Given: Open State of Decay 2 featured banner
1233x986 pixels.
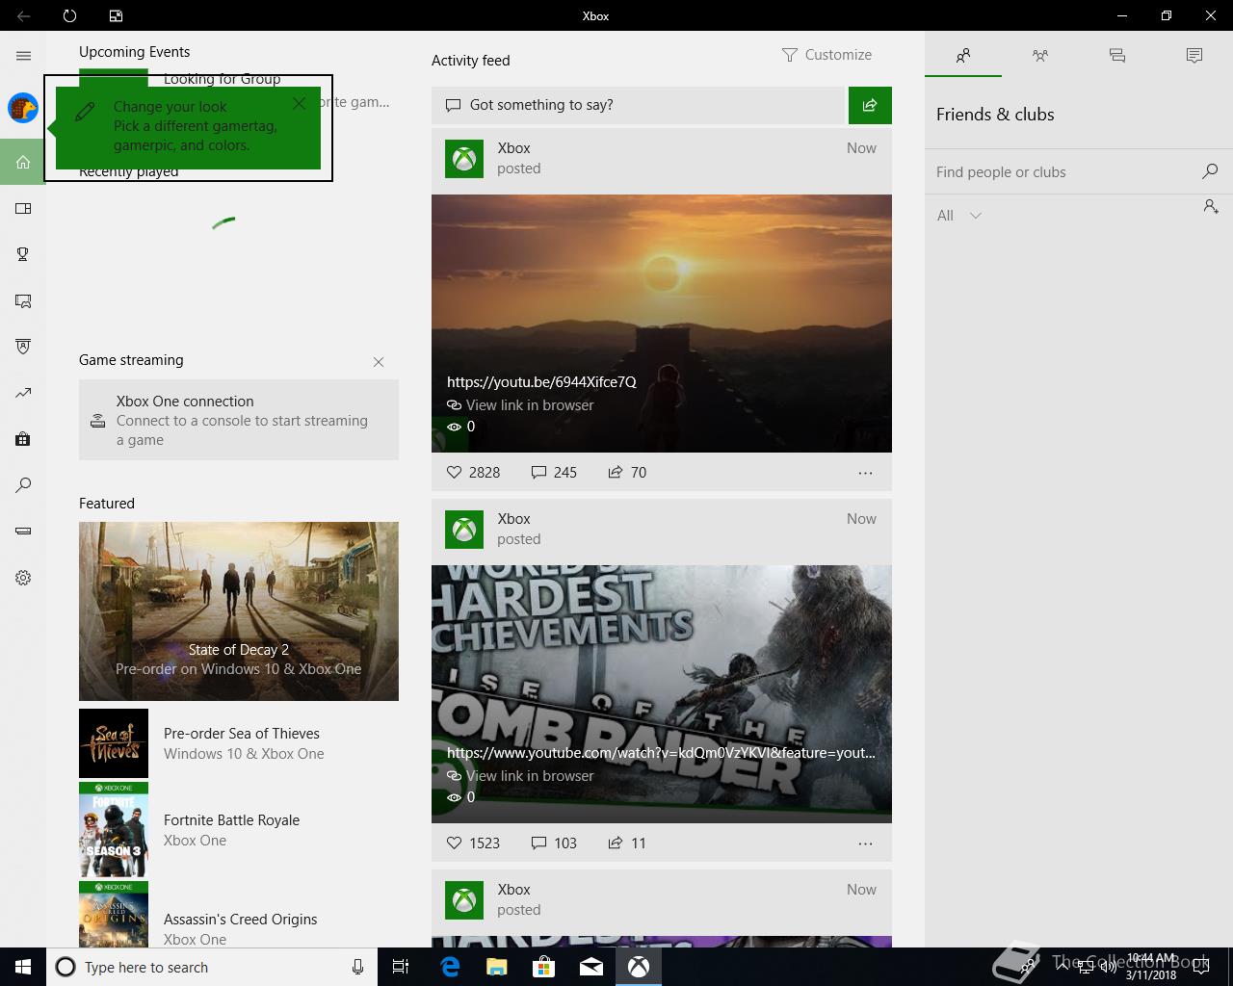Looking at the screenshot, I should [x=239, y=611].
